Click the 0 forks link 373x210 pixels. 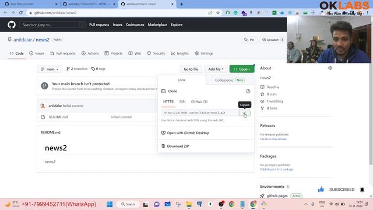coord(272,108)
